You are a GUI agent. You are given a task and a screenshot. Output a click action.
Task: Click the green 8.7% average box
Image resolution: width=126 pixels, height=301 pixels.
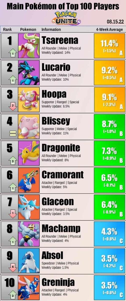tap(109, 127)
